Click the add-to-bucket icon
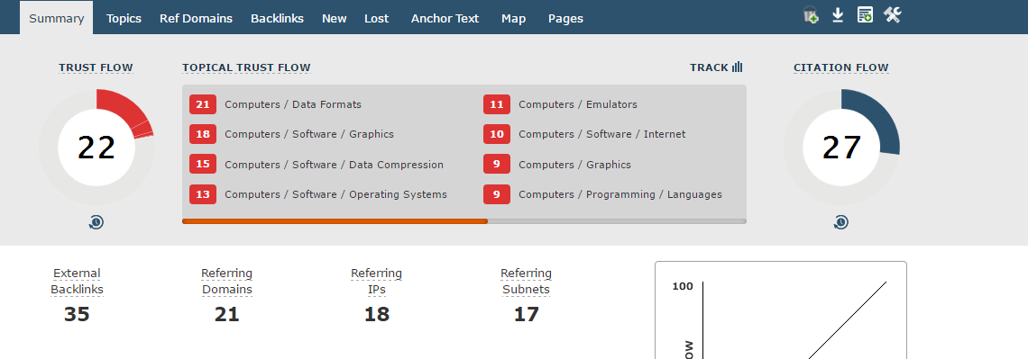Image resolution: width=1028 pixels, height=359 pixels. (811, 15)
